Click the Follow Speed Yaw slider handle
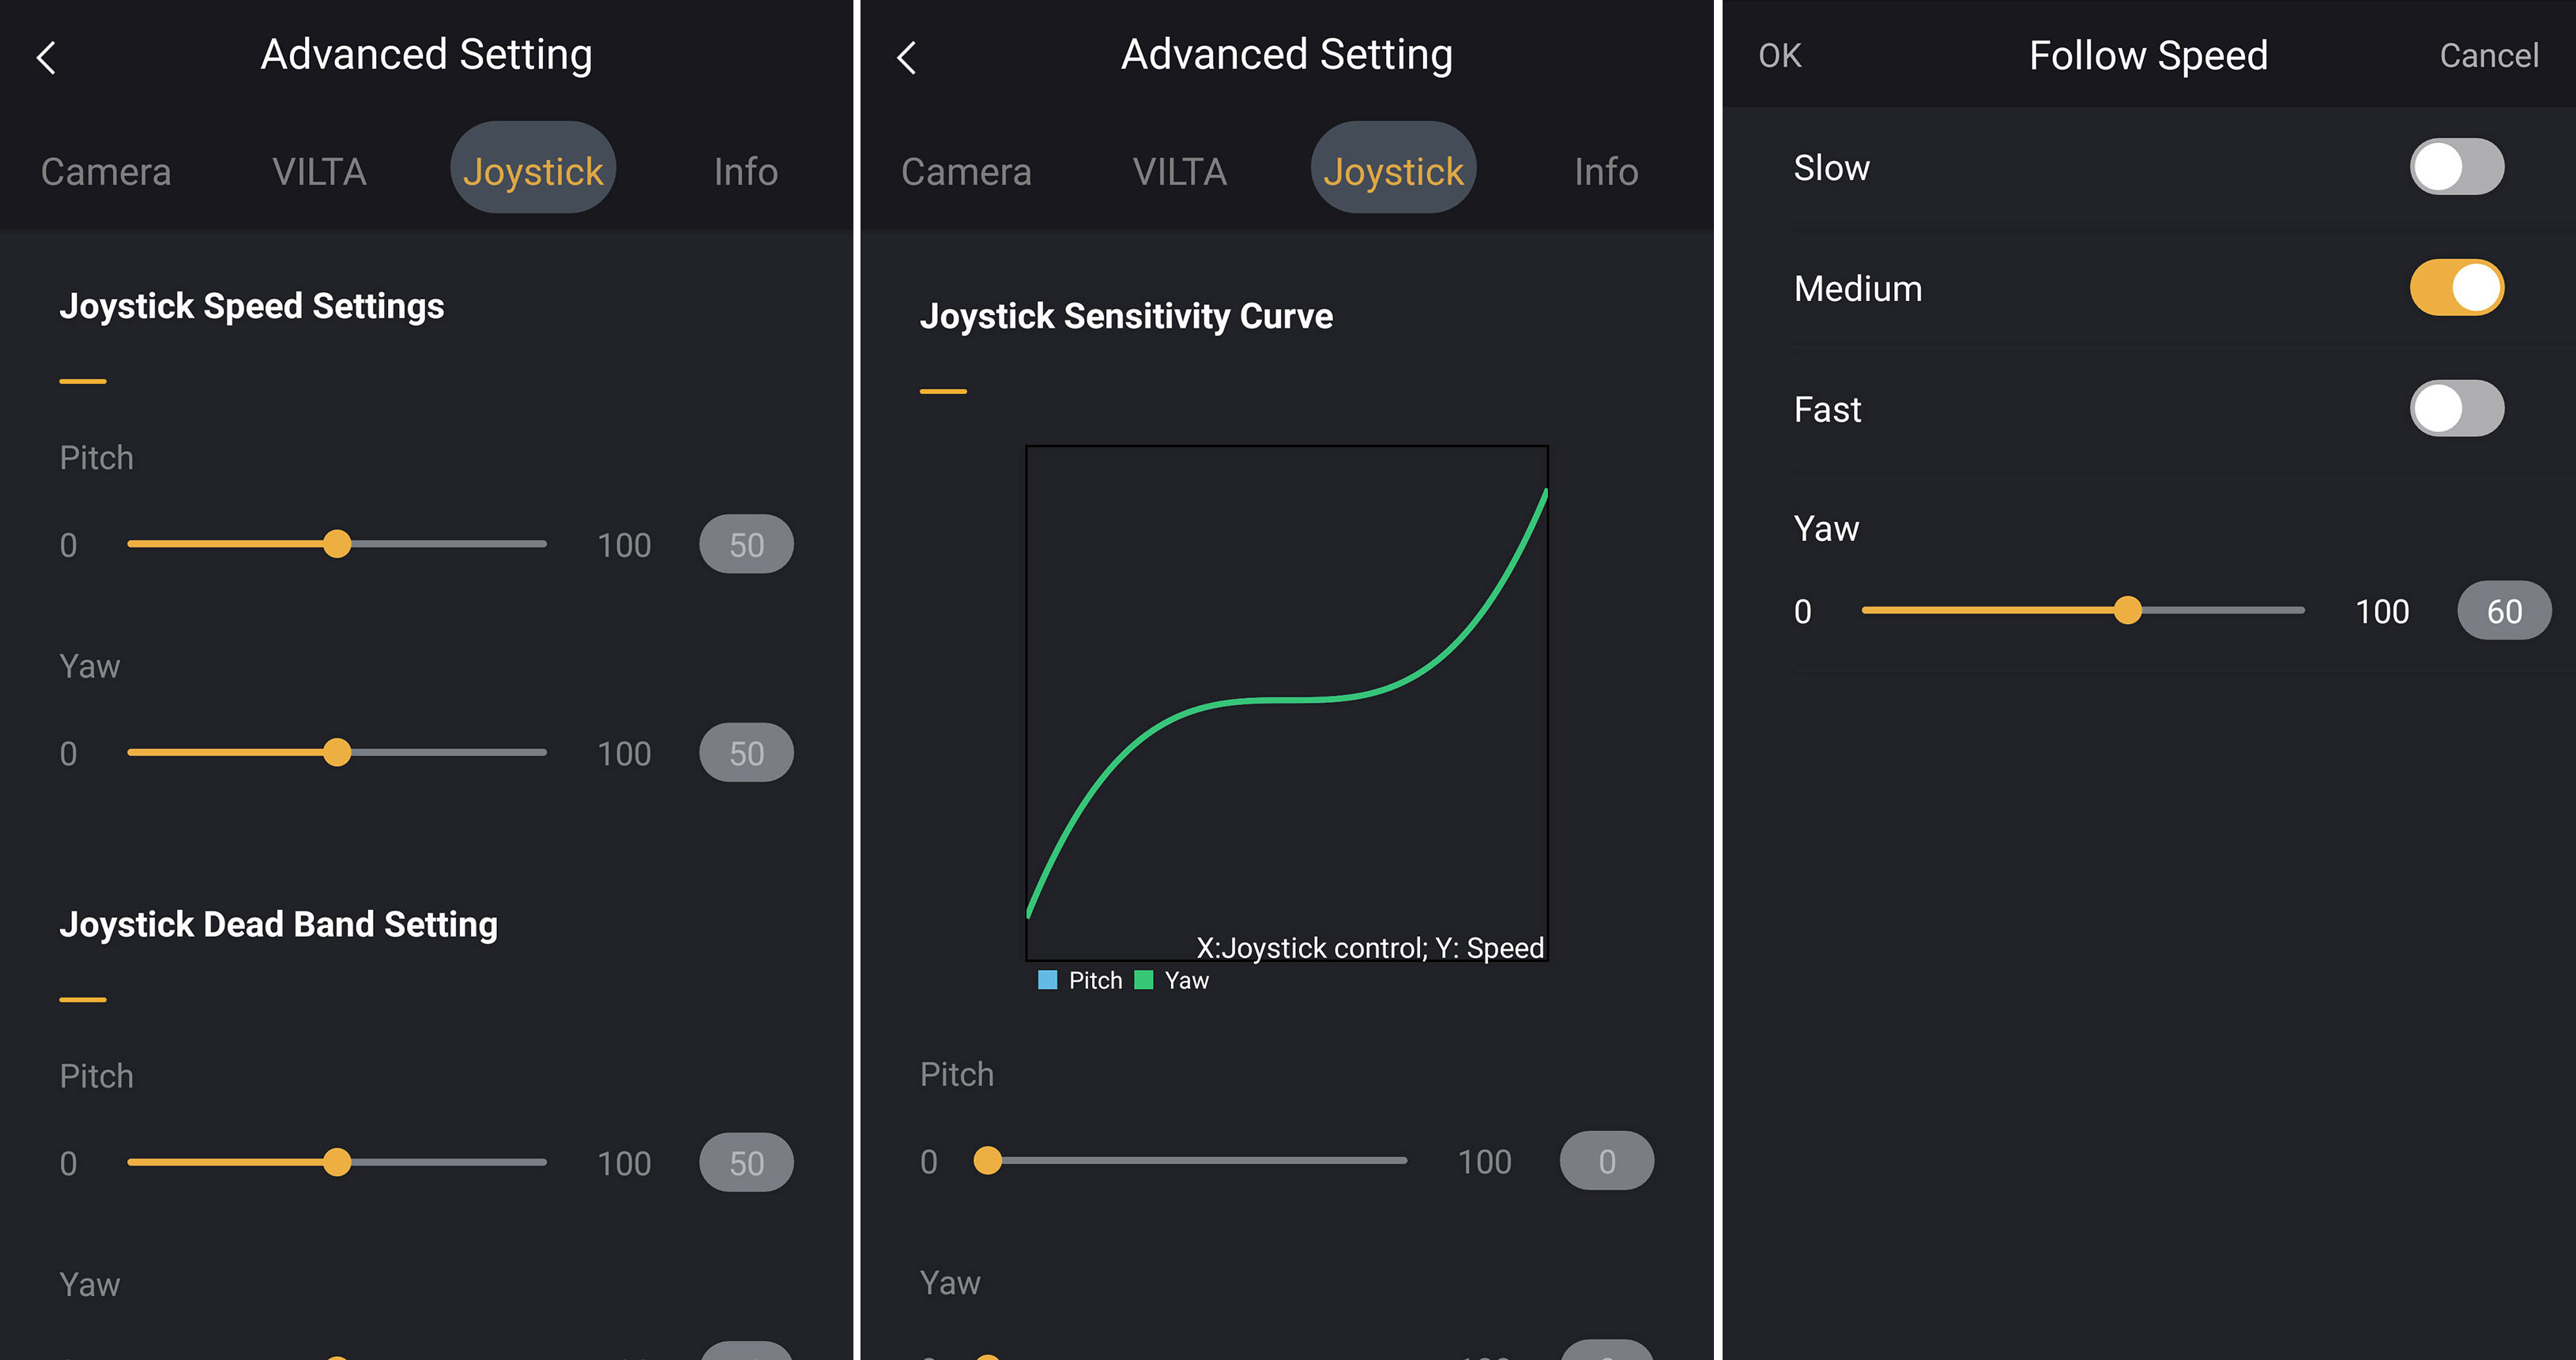Viewport: 2576px width, 1360px height. [2127, 610]
